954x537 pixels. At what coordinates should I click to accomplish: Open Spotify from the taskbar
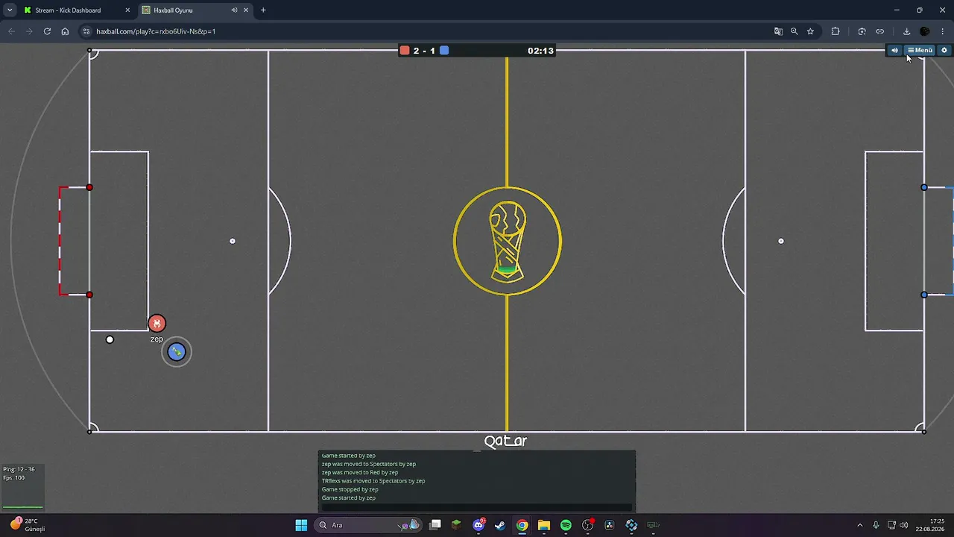[x=566, y=525]
